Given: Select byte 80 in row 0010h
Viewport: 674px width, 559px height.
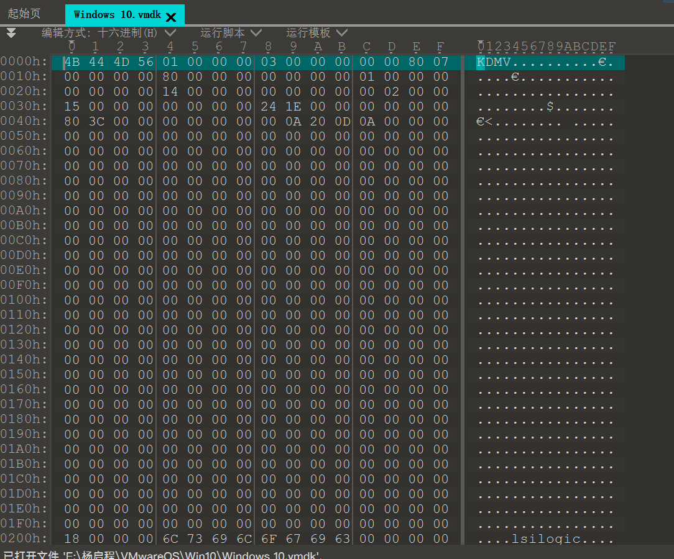Looking at the screenshot, I should (x=170, y=77).
